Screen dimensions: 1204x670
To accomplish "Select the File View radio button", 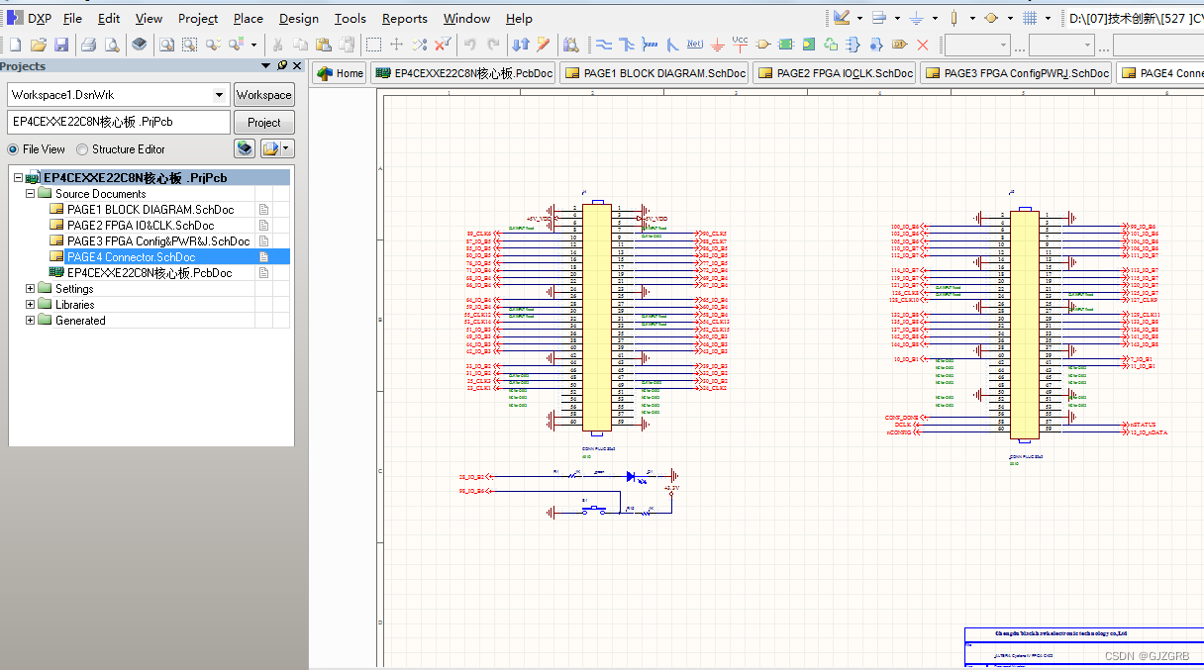I will point(14,149).
